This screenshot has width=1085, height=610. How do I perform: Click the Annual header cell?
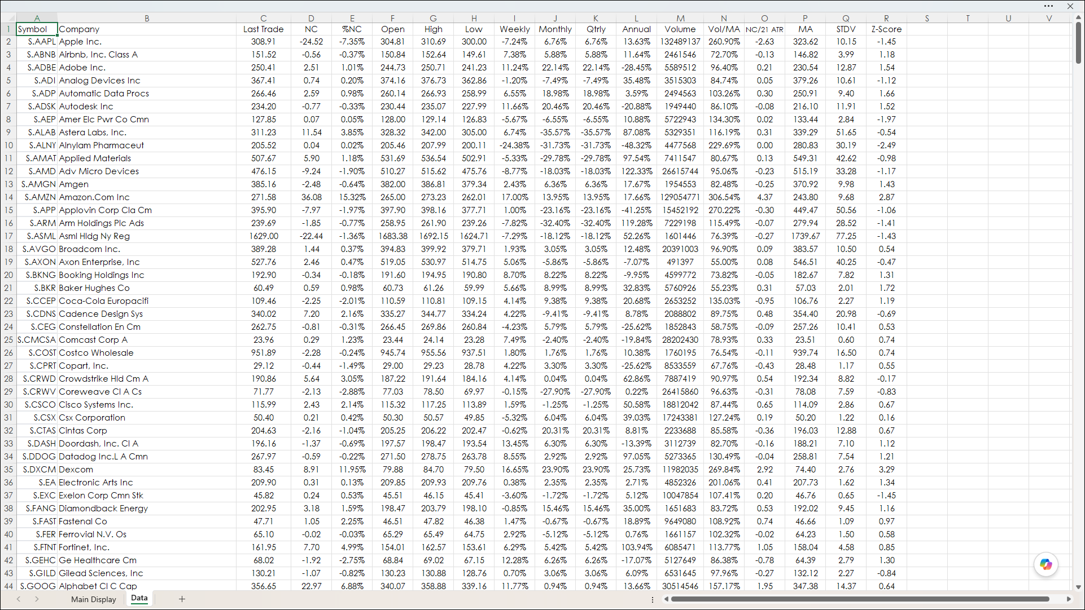coord(636,29)
